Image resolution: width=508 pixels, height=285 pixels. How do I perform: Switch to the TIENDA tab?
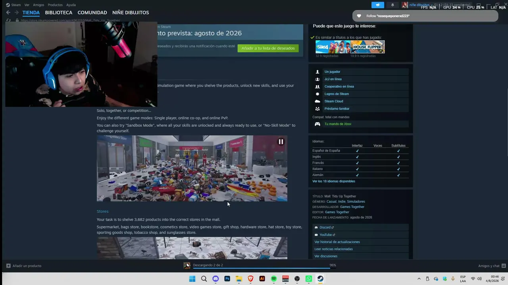31,13
